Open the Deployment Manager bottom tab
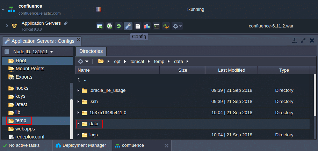The width and height of the screenshot is (318, 151). click(x=81, y=145)
